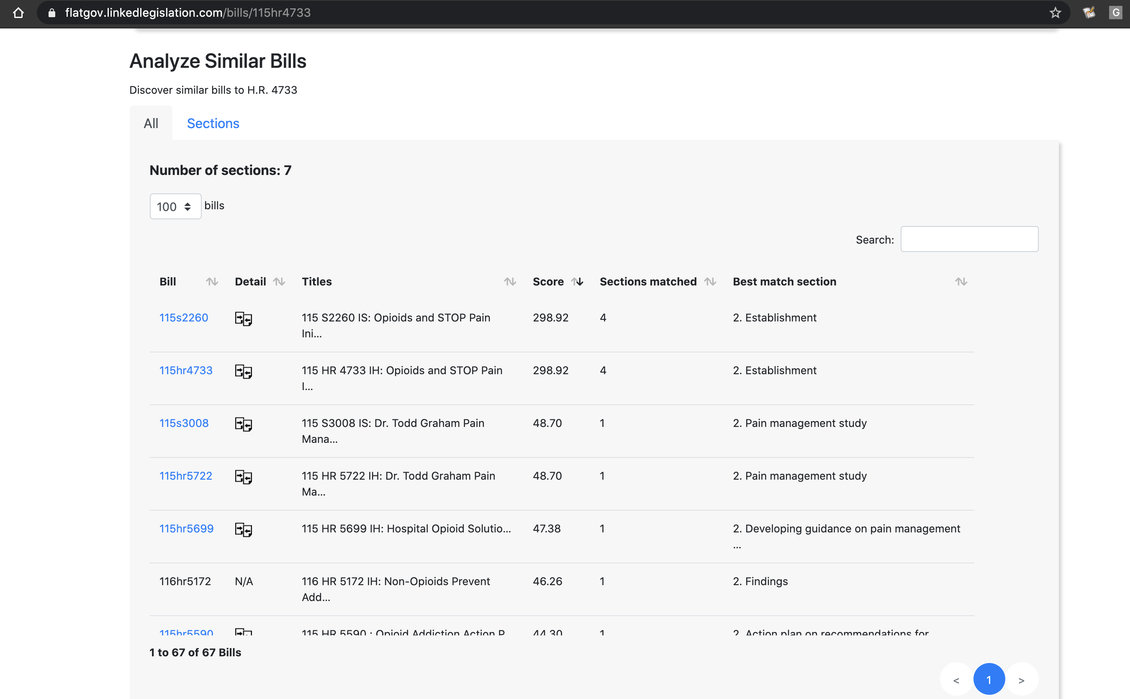Select the All tab
The height and width of the screenshot is (699, 1130).
point(151,123)
